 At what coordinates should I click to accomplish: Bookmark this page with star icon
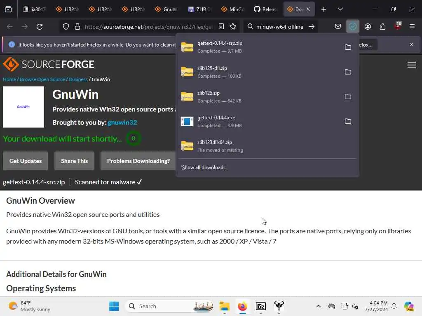click(233, 27)
